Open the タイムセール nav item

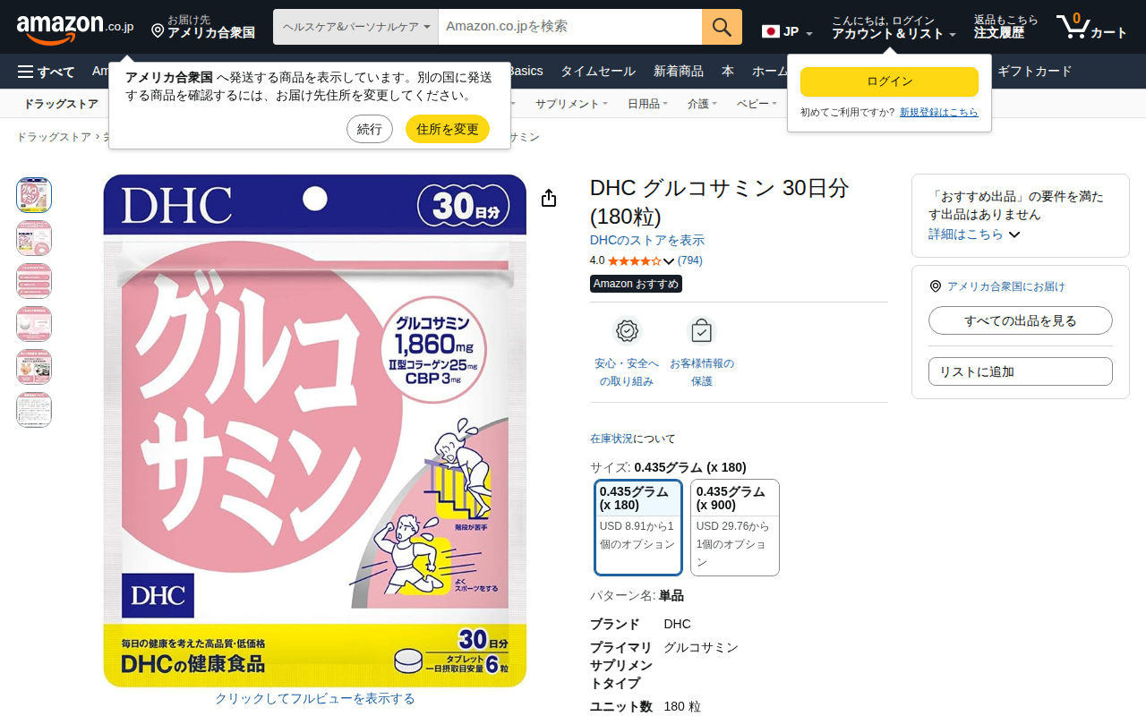coord(598,72)
